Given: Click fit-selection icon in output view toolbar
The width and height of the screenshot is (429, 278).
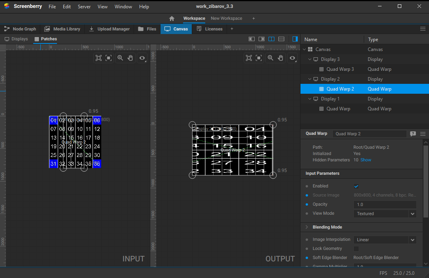Looking at the screenshot, I should 259,58.
